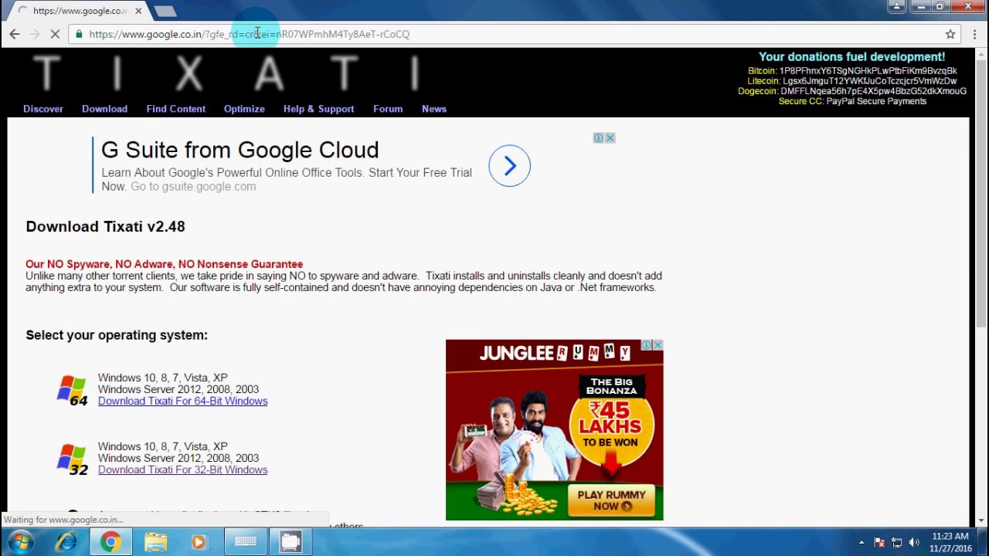
Task: Open Windows Start menu
Action: pos(21,542)
